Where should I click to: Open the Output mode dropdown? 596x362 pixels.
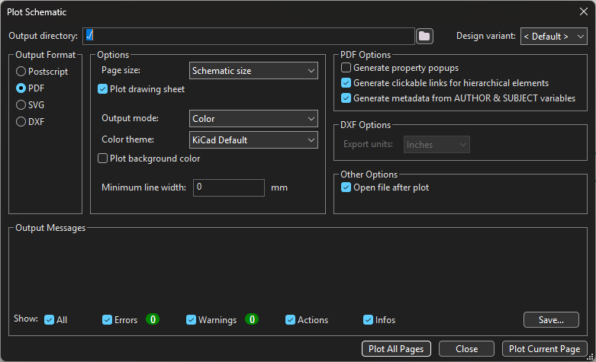click(x=253, y=118)
